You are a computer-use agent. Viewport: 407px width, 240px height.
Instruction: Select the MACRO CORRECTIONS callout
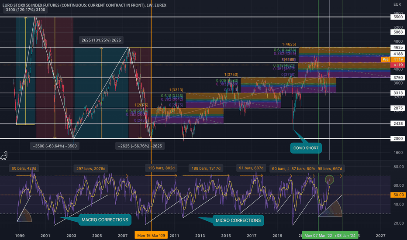pos(105,220)
